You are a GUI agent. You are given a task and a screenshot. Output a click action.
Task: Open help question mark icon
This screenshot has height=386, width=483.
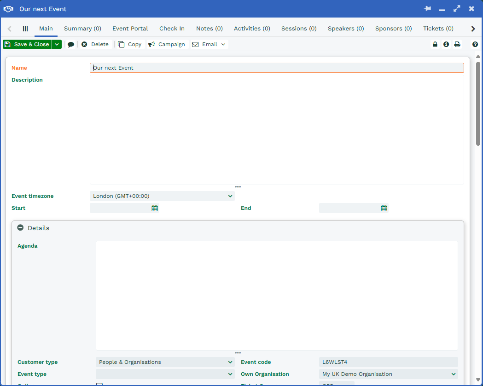click(x=475, y=44)
